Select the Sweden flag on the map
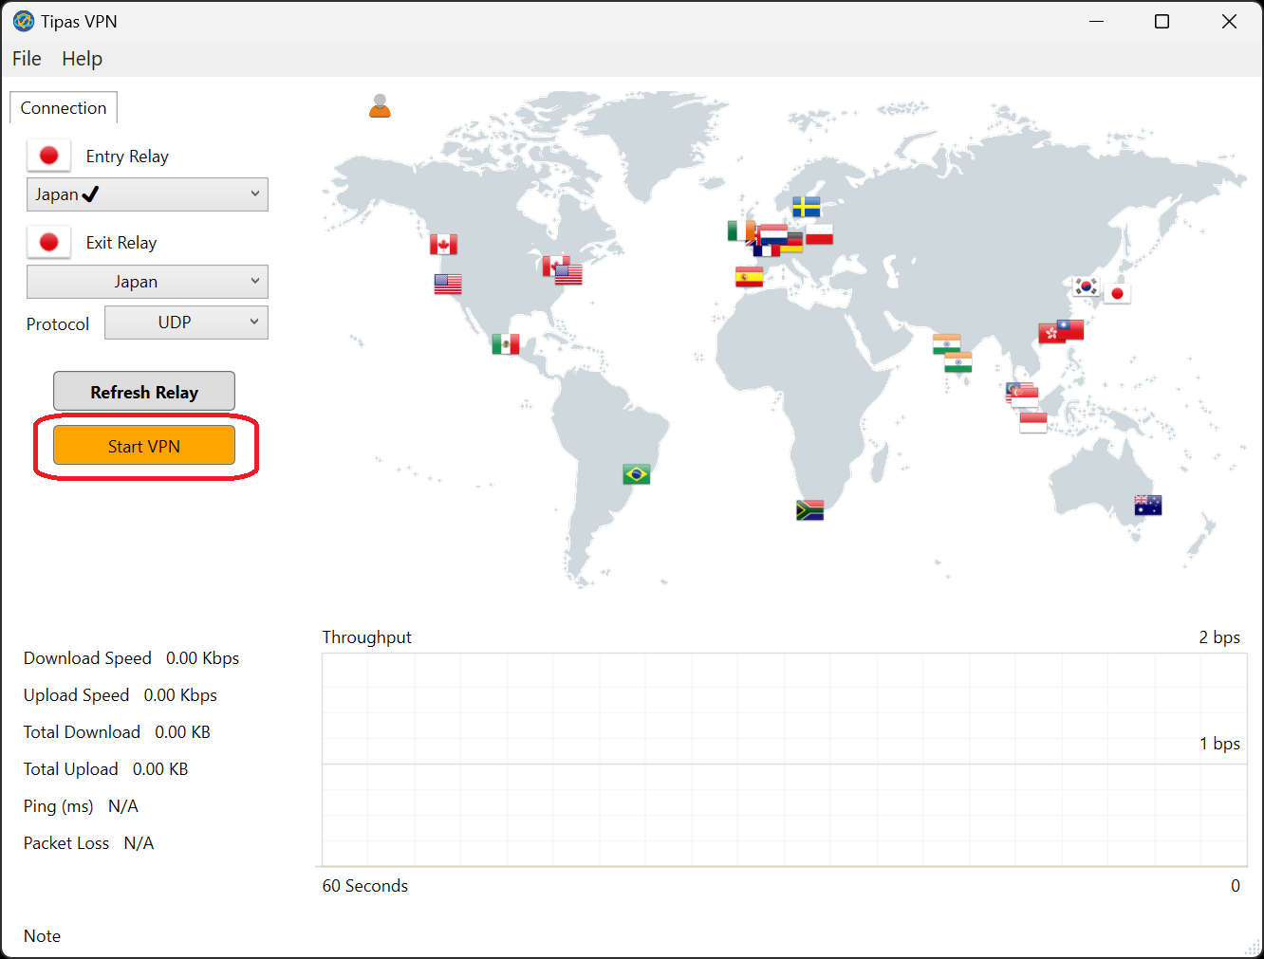Screen dimensions: 1264x959 pyautogui.click(x=807, y=207)
